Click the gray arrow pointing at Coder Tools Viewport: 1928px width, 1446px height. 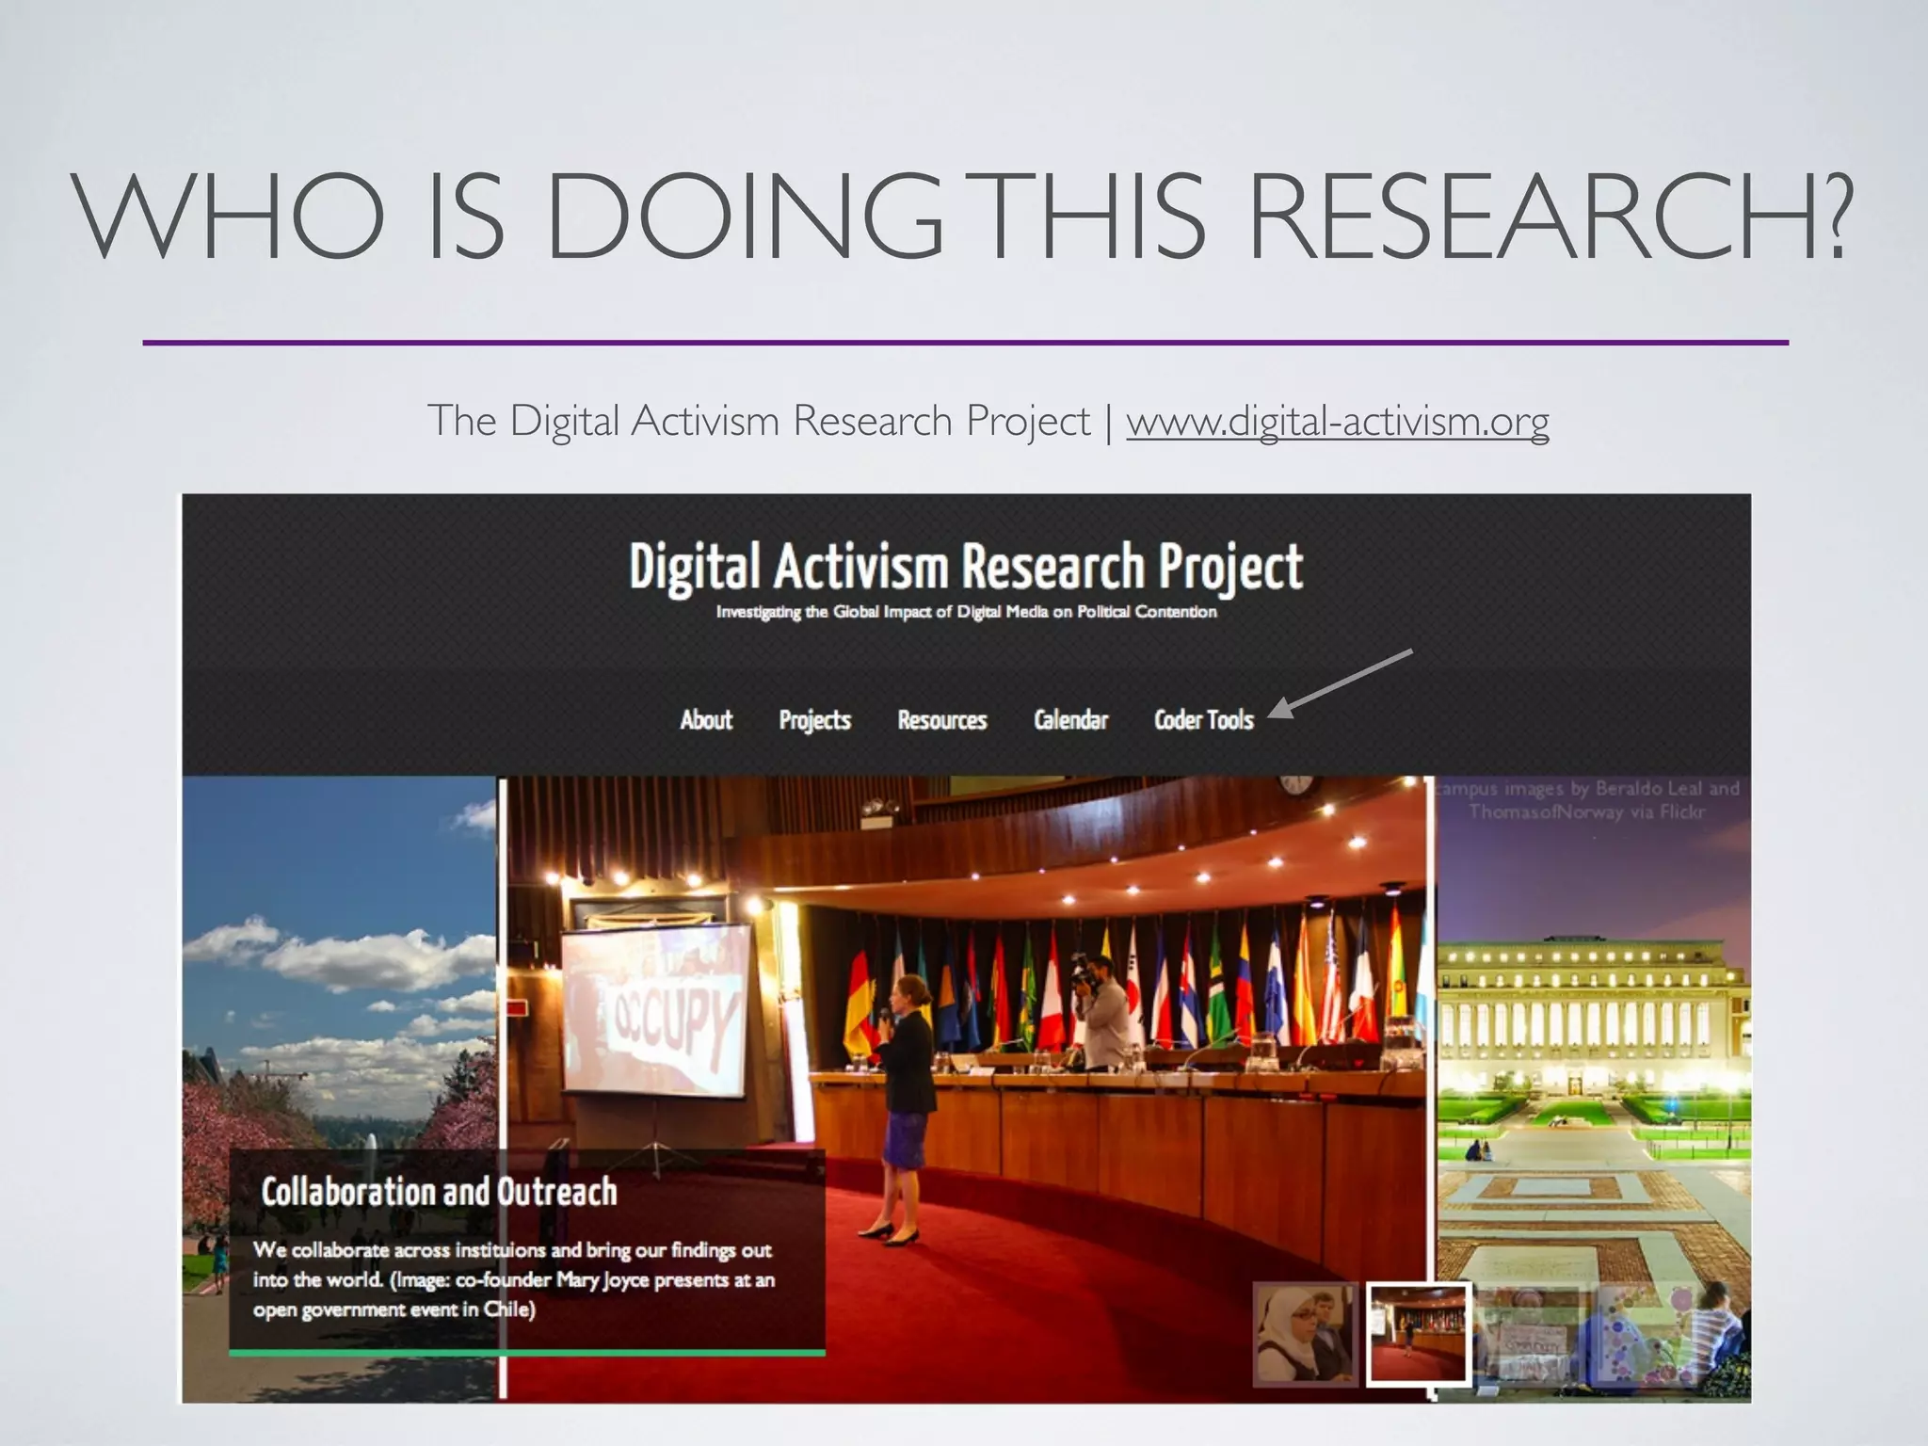[1342, 683]
